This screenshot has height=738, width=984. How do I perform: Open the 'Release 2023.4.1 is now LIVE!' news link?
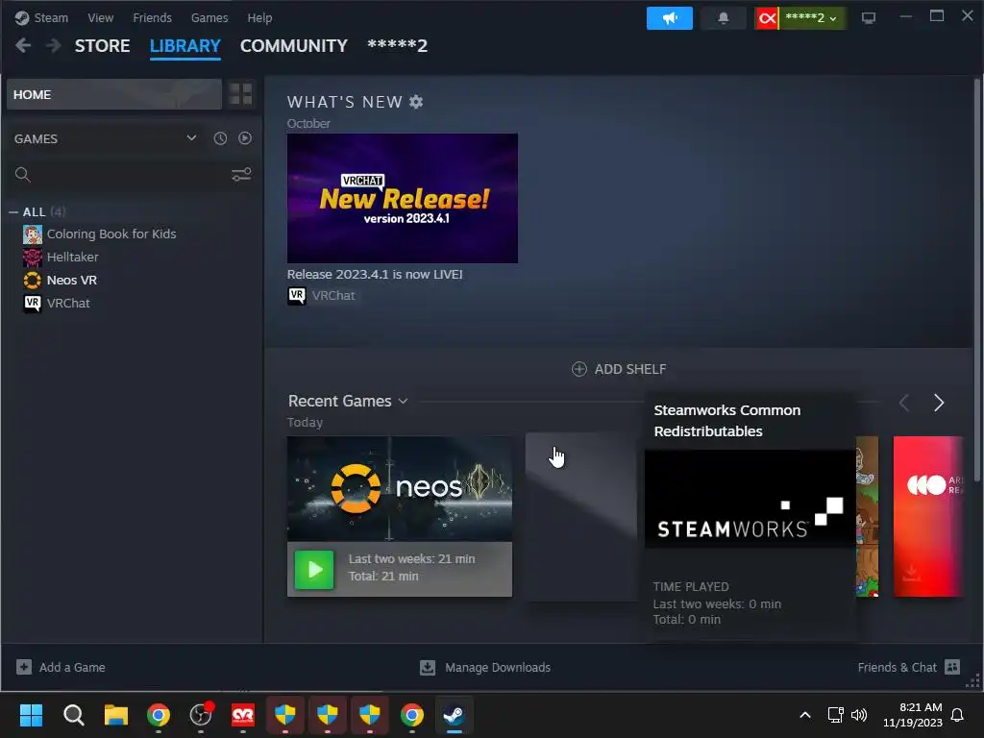click(x=375, y=274)
